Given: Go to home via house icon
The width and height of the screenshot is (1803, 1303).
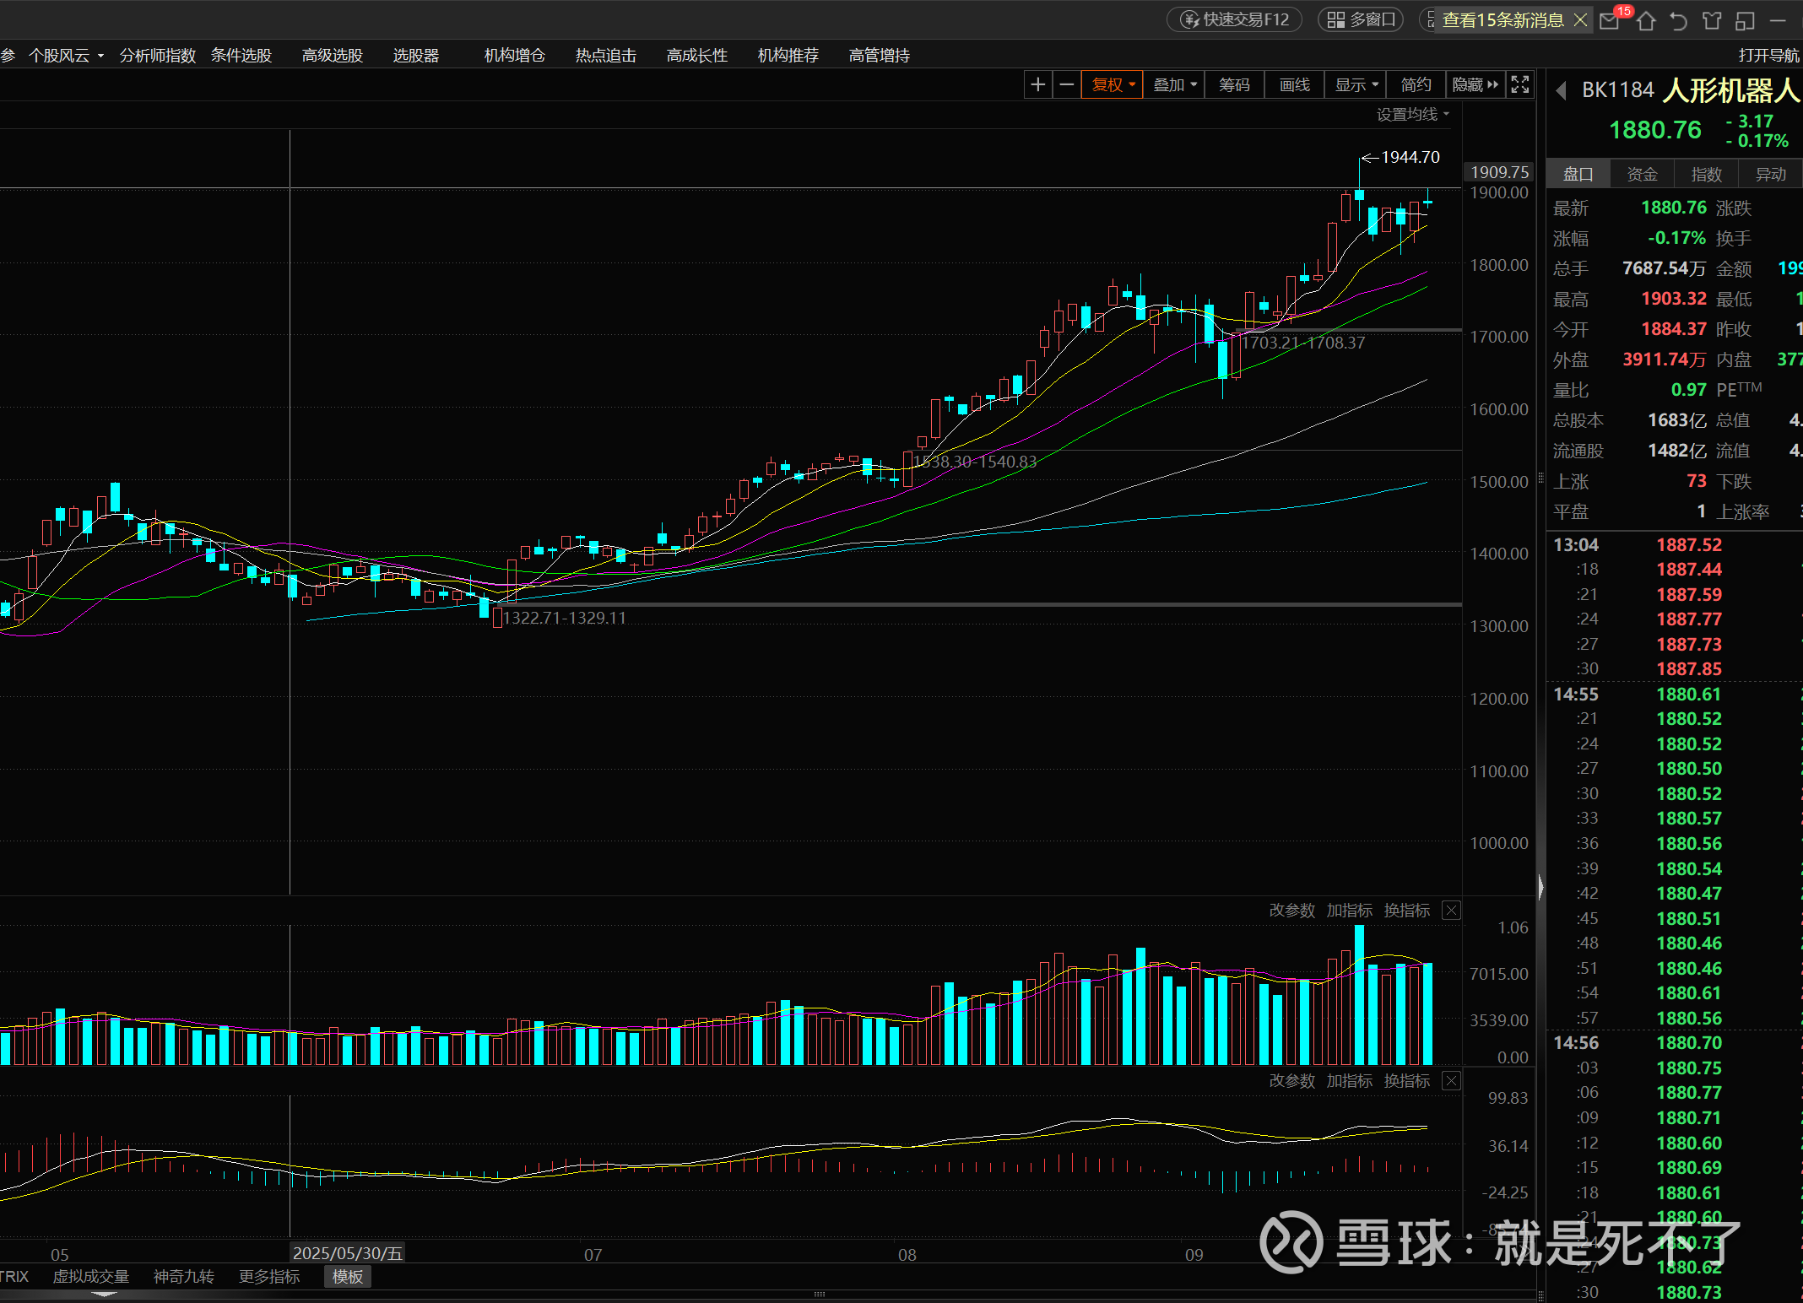Looking at the screenshot, I should pos(1645,20).
